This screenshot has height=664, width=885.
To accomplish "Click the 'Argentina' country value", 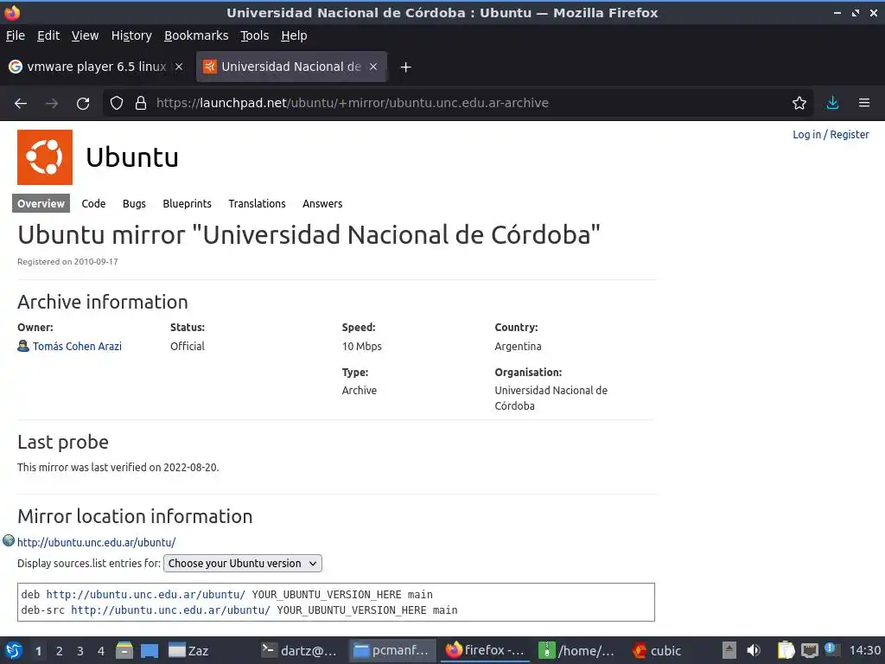I will pyautogui.click(x=519, y=346).
